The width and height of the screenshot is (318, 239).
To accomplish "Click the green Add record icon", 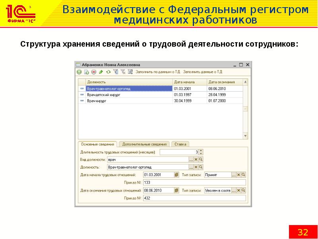I will (79, 72).
